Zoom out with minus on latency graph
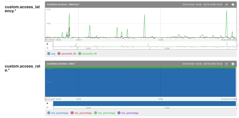Viewport: 239px width, 118px height. [47, 48]
